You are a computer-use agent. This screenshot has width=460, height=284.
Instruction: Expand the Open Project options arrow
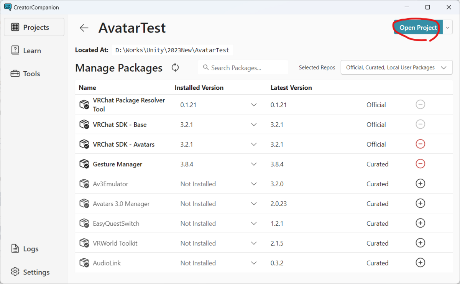coord(448,28)
